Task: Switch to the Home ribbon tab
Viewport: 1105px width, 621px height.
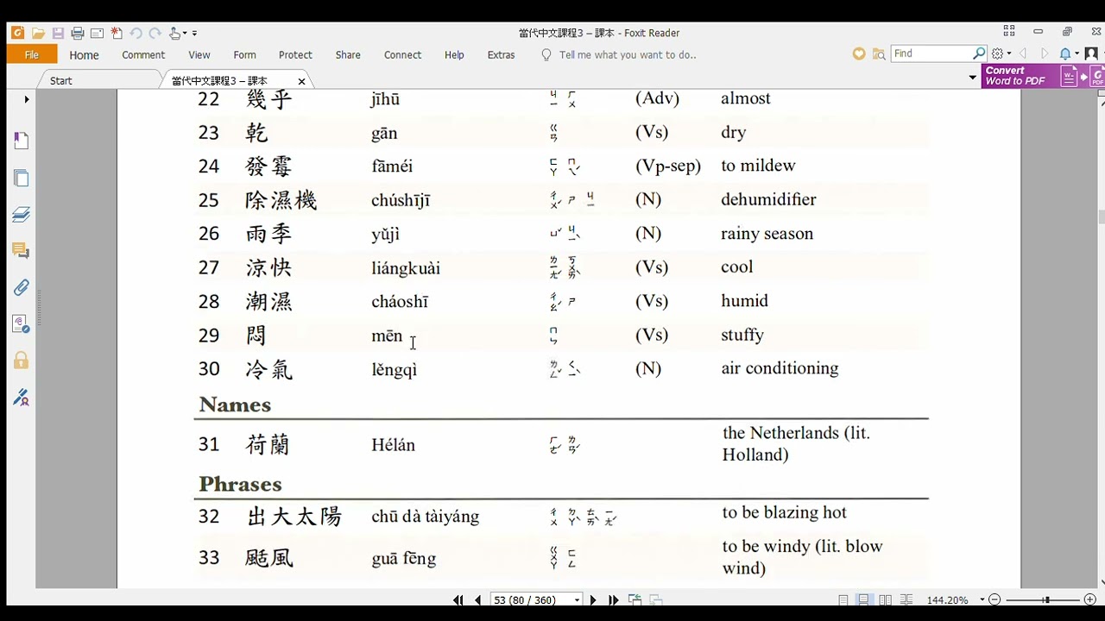Action: tap(84, 55)
